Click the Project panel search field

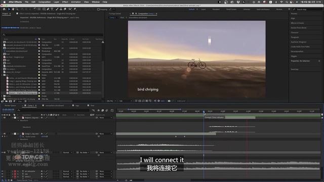click(52, 35)
